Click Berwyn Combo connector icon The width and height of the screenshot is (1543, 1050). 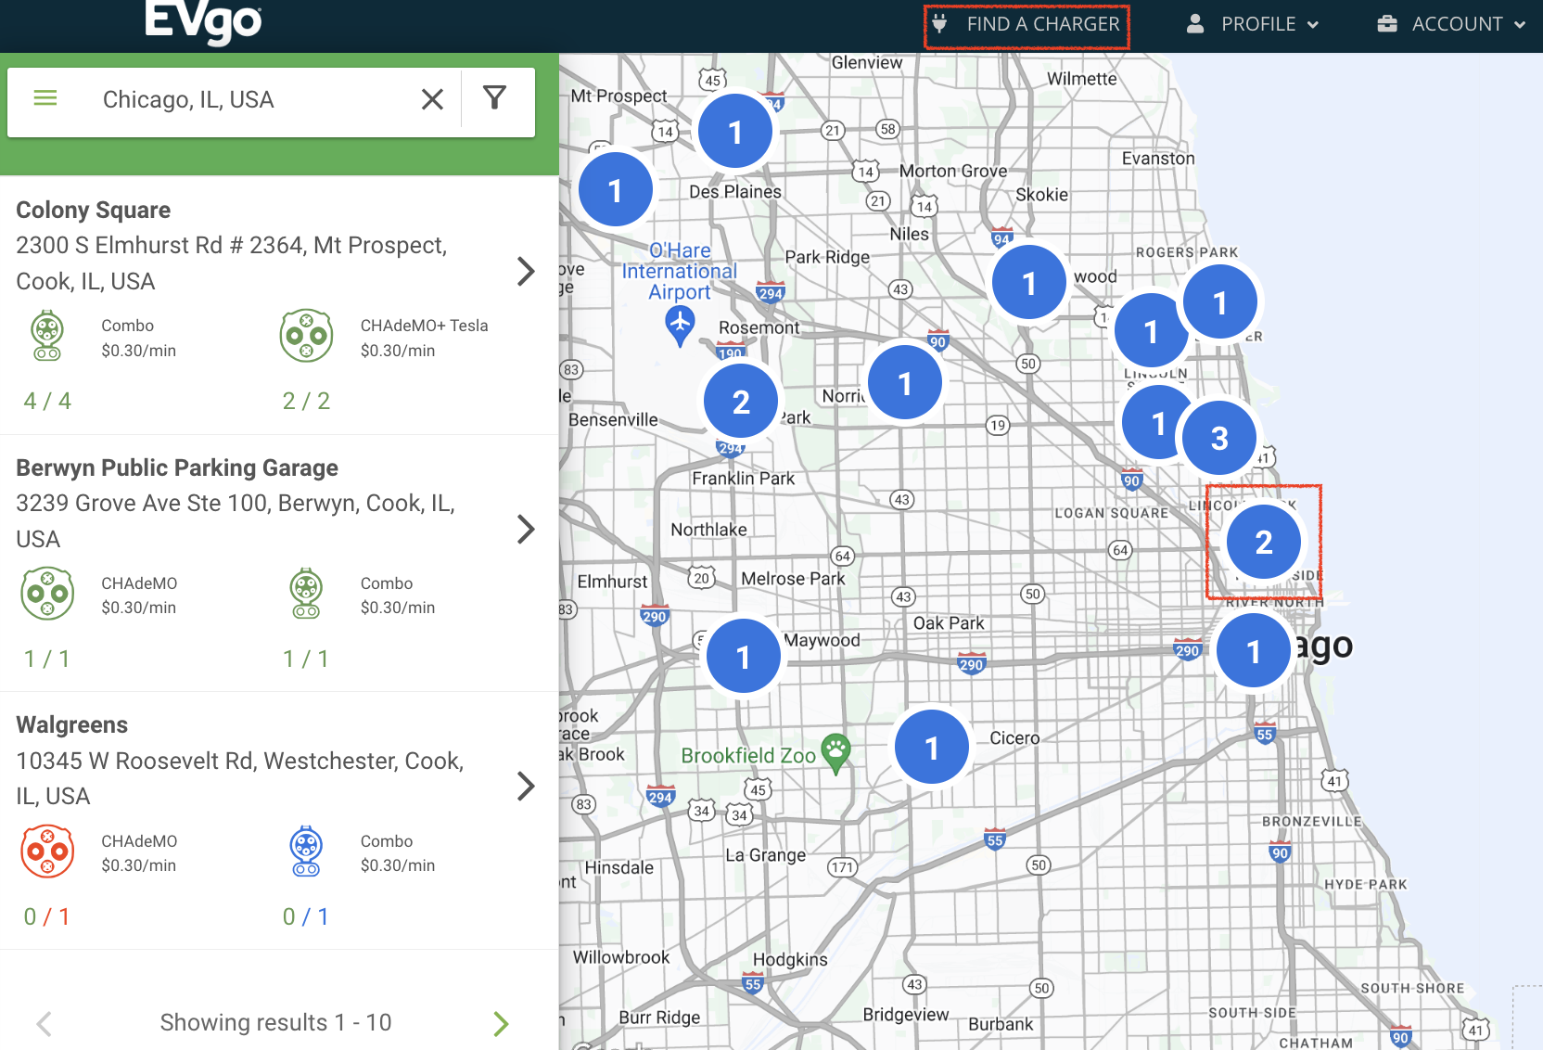(306, 594)
